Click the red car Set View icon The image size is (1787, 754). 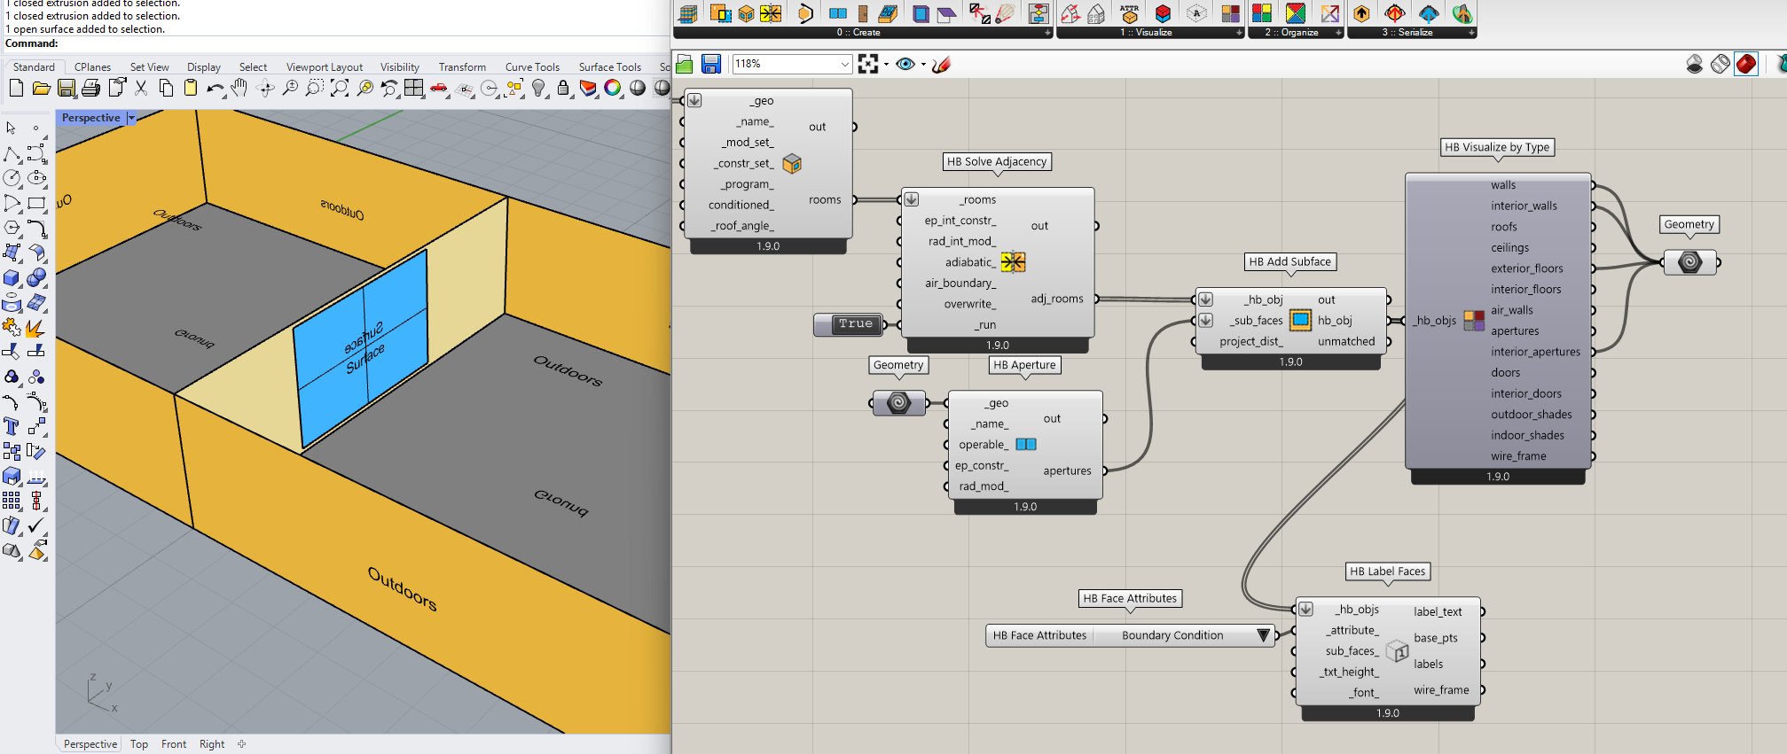coord(439,88)
